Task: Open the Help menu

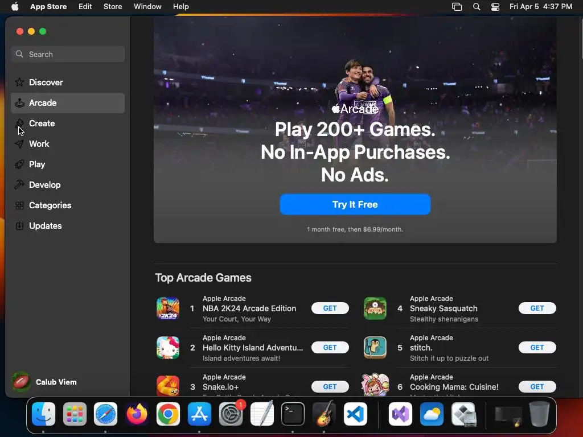Action: tap(180, 7)
